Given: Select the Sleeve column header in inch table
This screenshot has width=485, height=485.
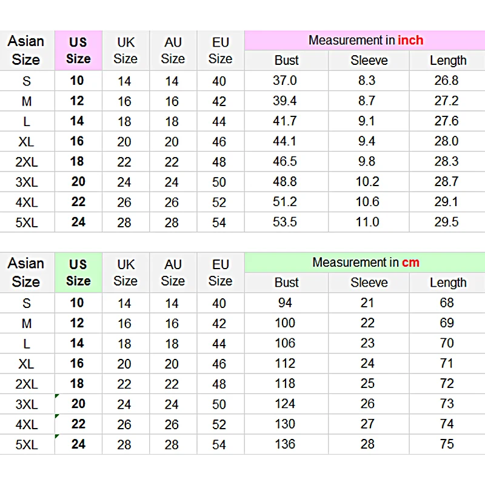Looking at the screenshot, I should click(x=369, y=61).
